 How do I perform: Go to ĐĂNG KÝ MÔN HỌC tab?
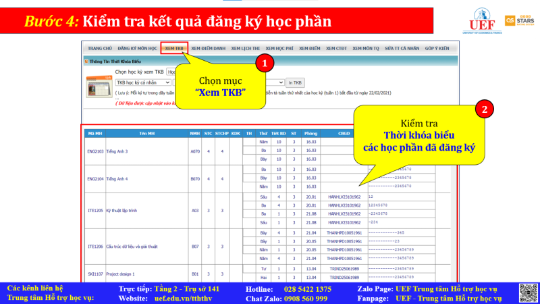coord(138,49)
